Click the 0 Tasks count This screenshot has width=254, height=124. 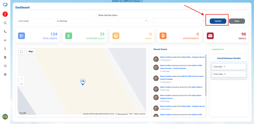pyautogui.click(x=150, y=34)
